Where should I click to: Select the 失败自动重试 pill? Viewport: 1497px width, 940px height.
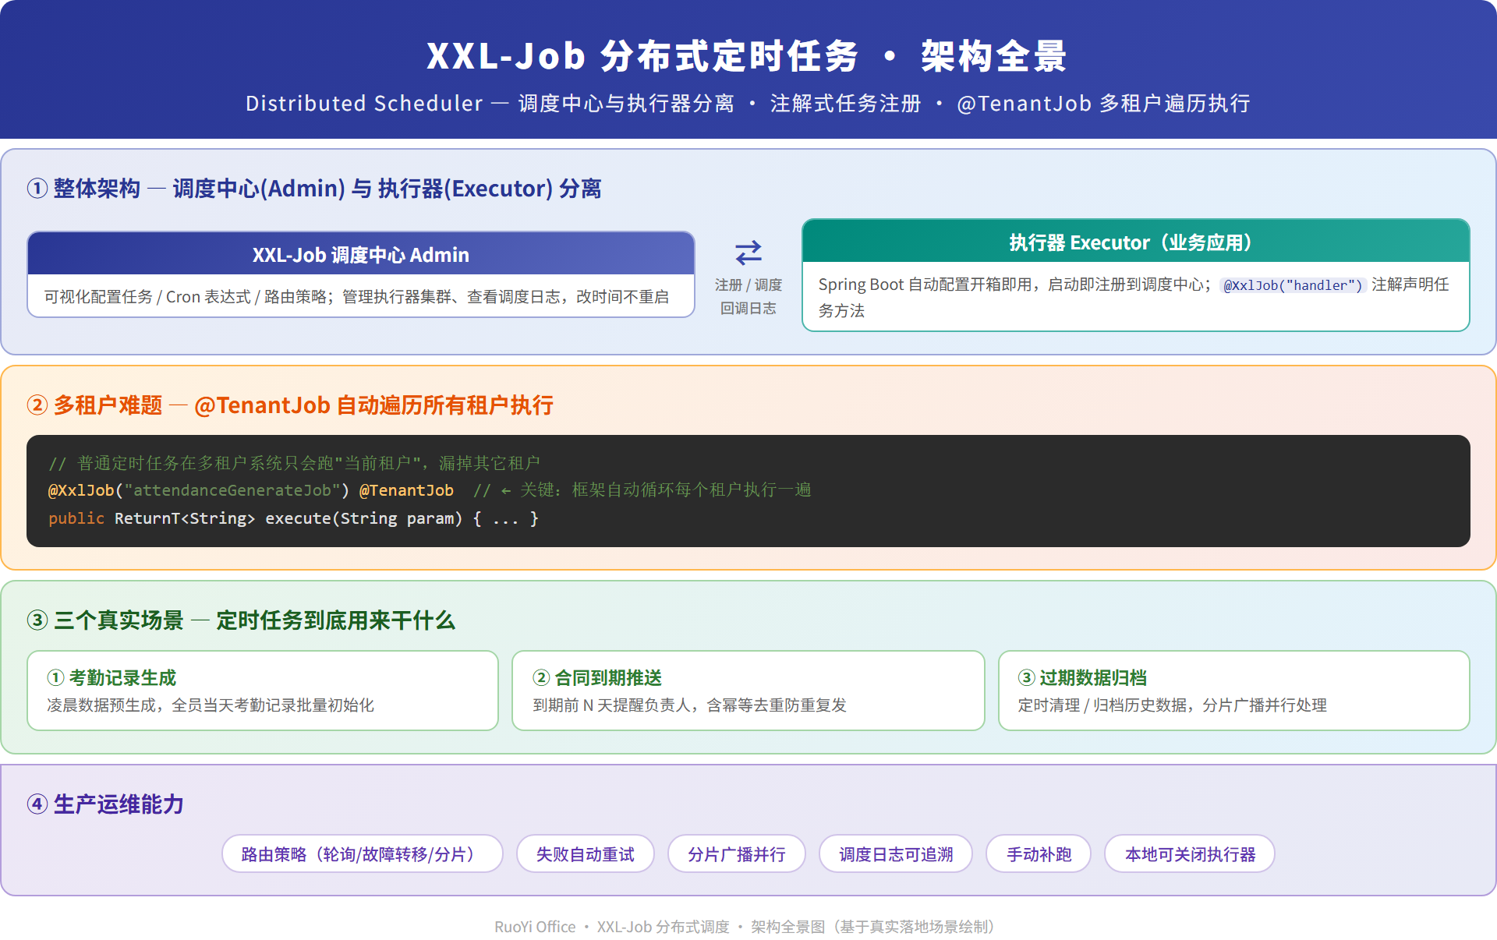(x=586, y=853)
